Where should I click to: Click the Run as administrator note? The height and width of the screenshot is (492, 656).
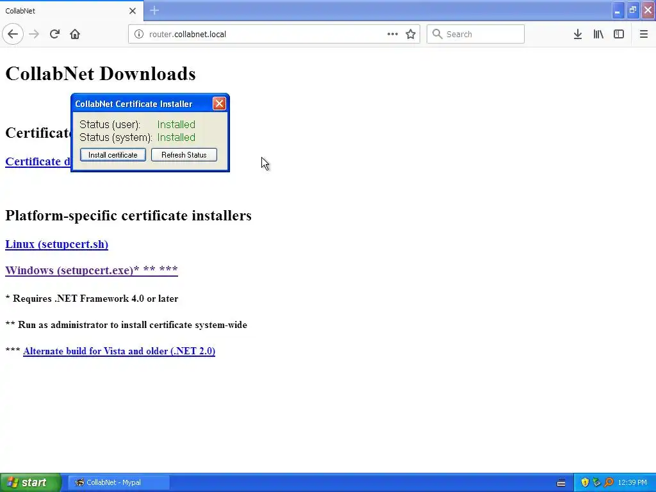126,325
